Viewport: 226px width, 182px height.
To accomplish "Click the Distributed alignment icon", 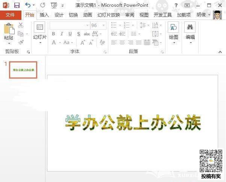I will tap(147, 42).
